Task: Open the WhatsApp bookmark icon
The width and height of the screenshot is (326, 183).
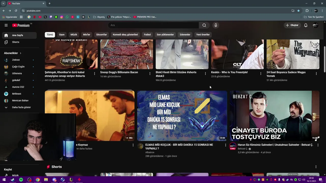Action: point(67,17)
